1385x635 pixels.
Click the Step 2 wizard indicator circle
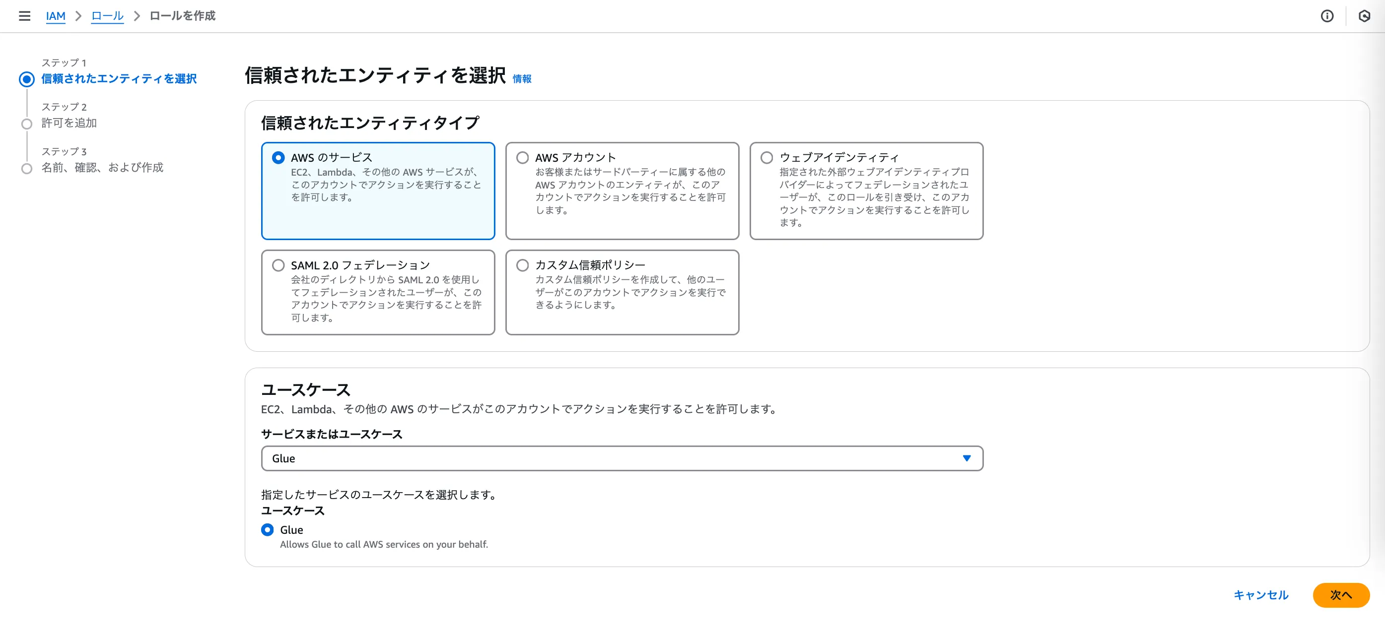(26, 124)
